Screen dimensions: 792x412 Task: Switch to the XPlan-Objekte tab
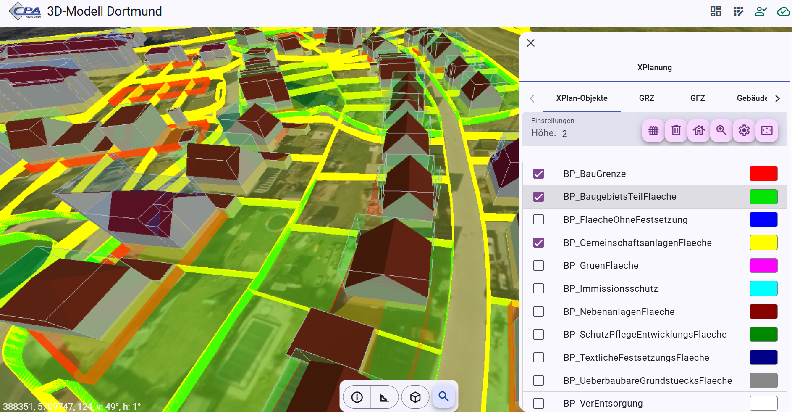coord(582,98)
